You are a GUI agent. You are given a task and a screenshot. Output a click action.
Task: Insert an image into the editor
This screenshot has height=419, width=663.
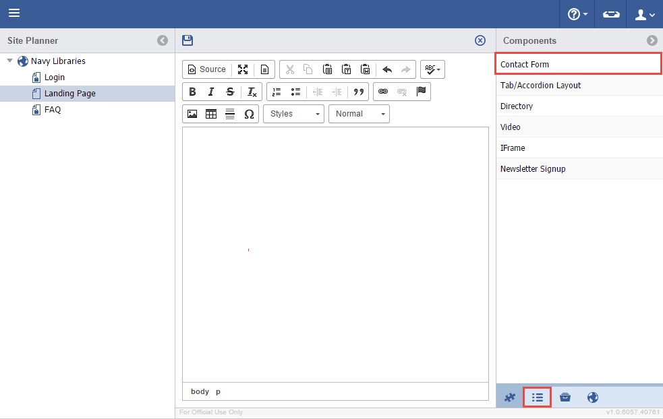(x=192, y=114)
